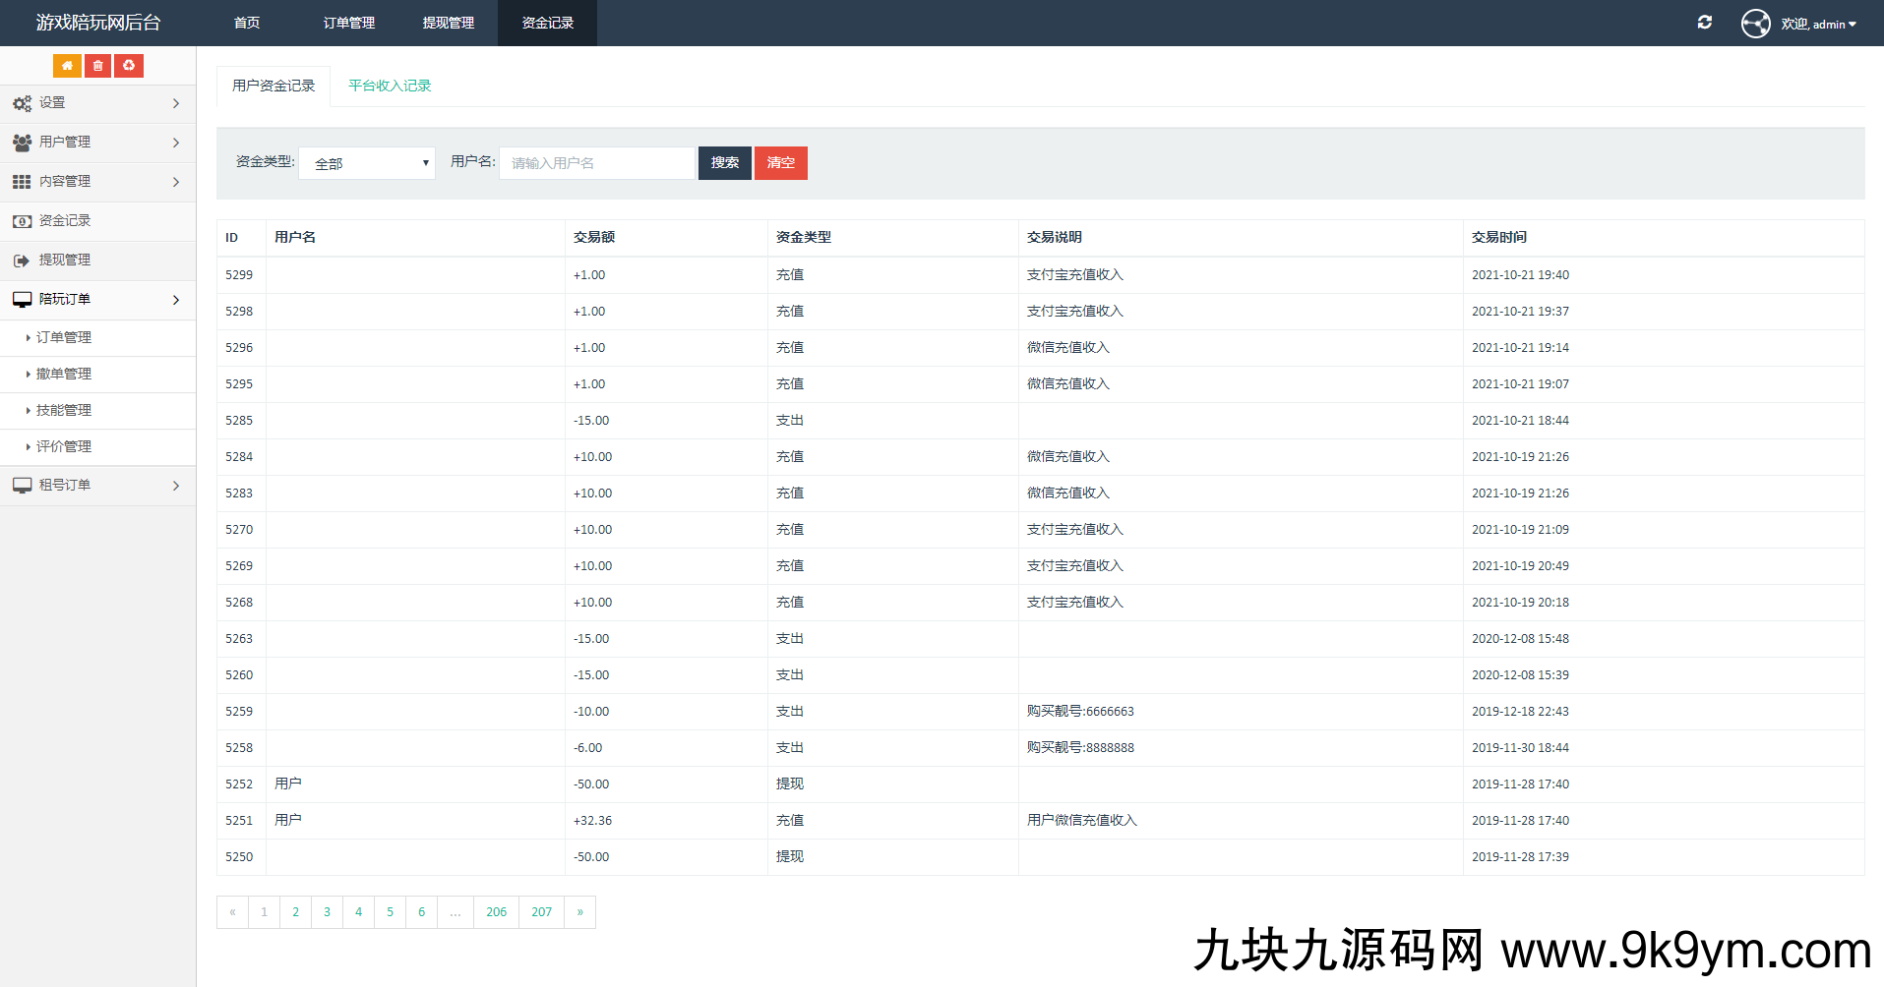Go to page 207 in pagination
The width and height of the screenshot is (1884, 987).
pos(541,912)
